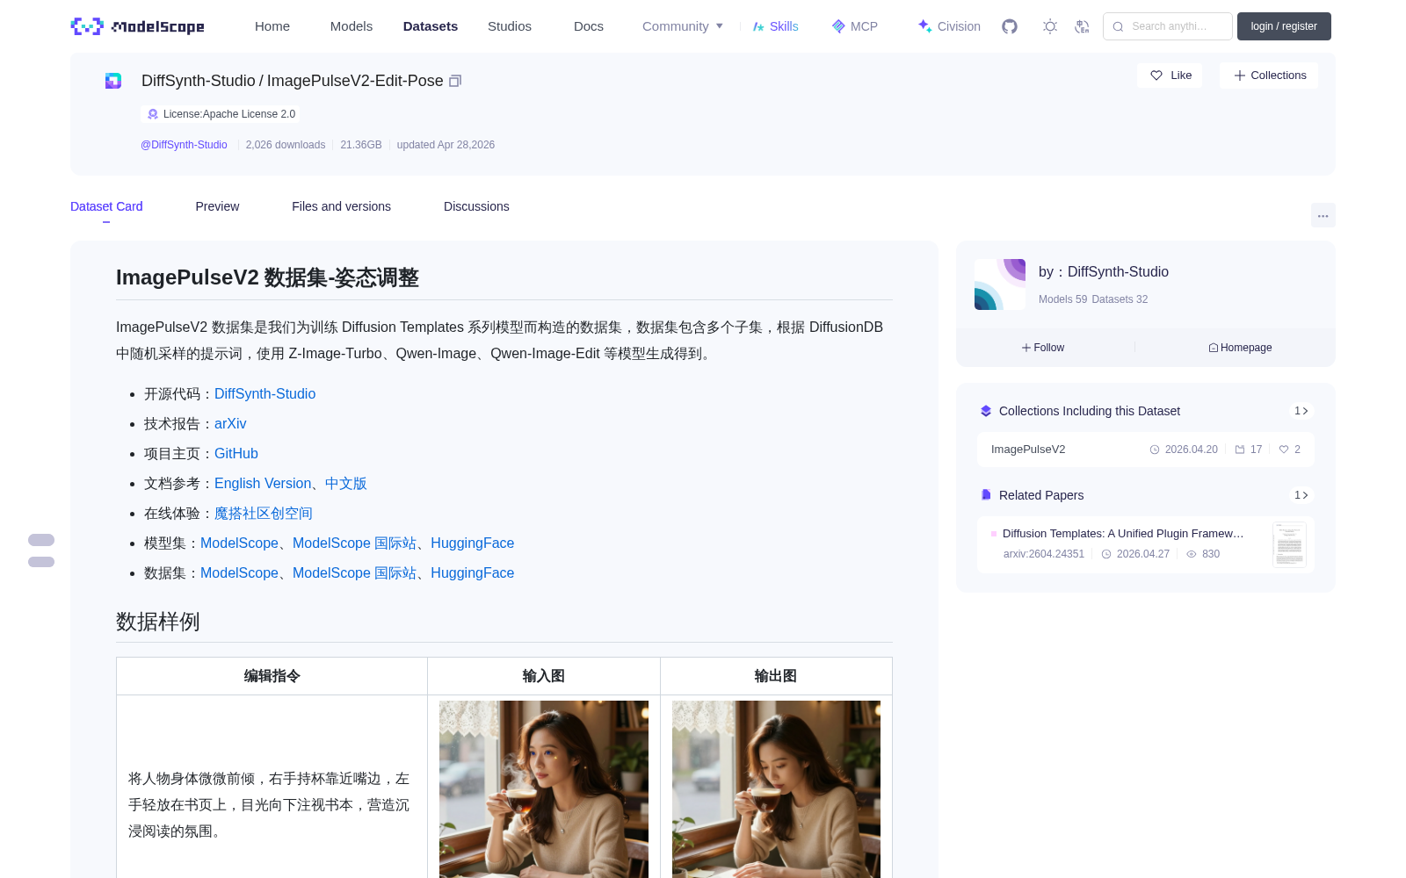The width and height of the screenshot is (1406, 878).
Task: Open the arXiv technical report link
Action: [230, 424]
